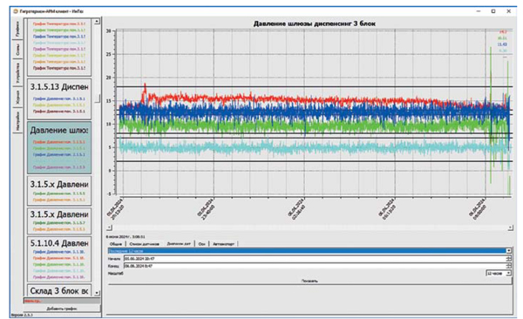
Task: Click the graph list scroll-up arrow
Action: 97,22
